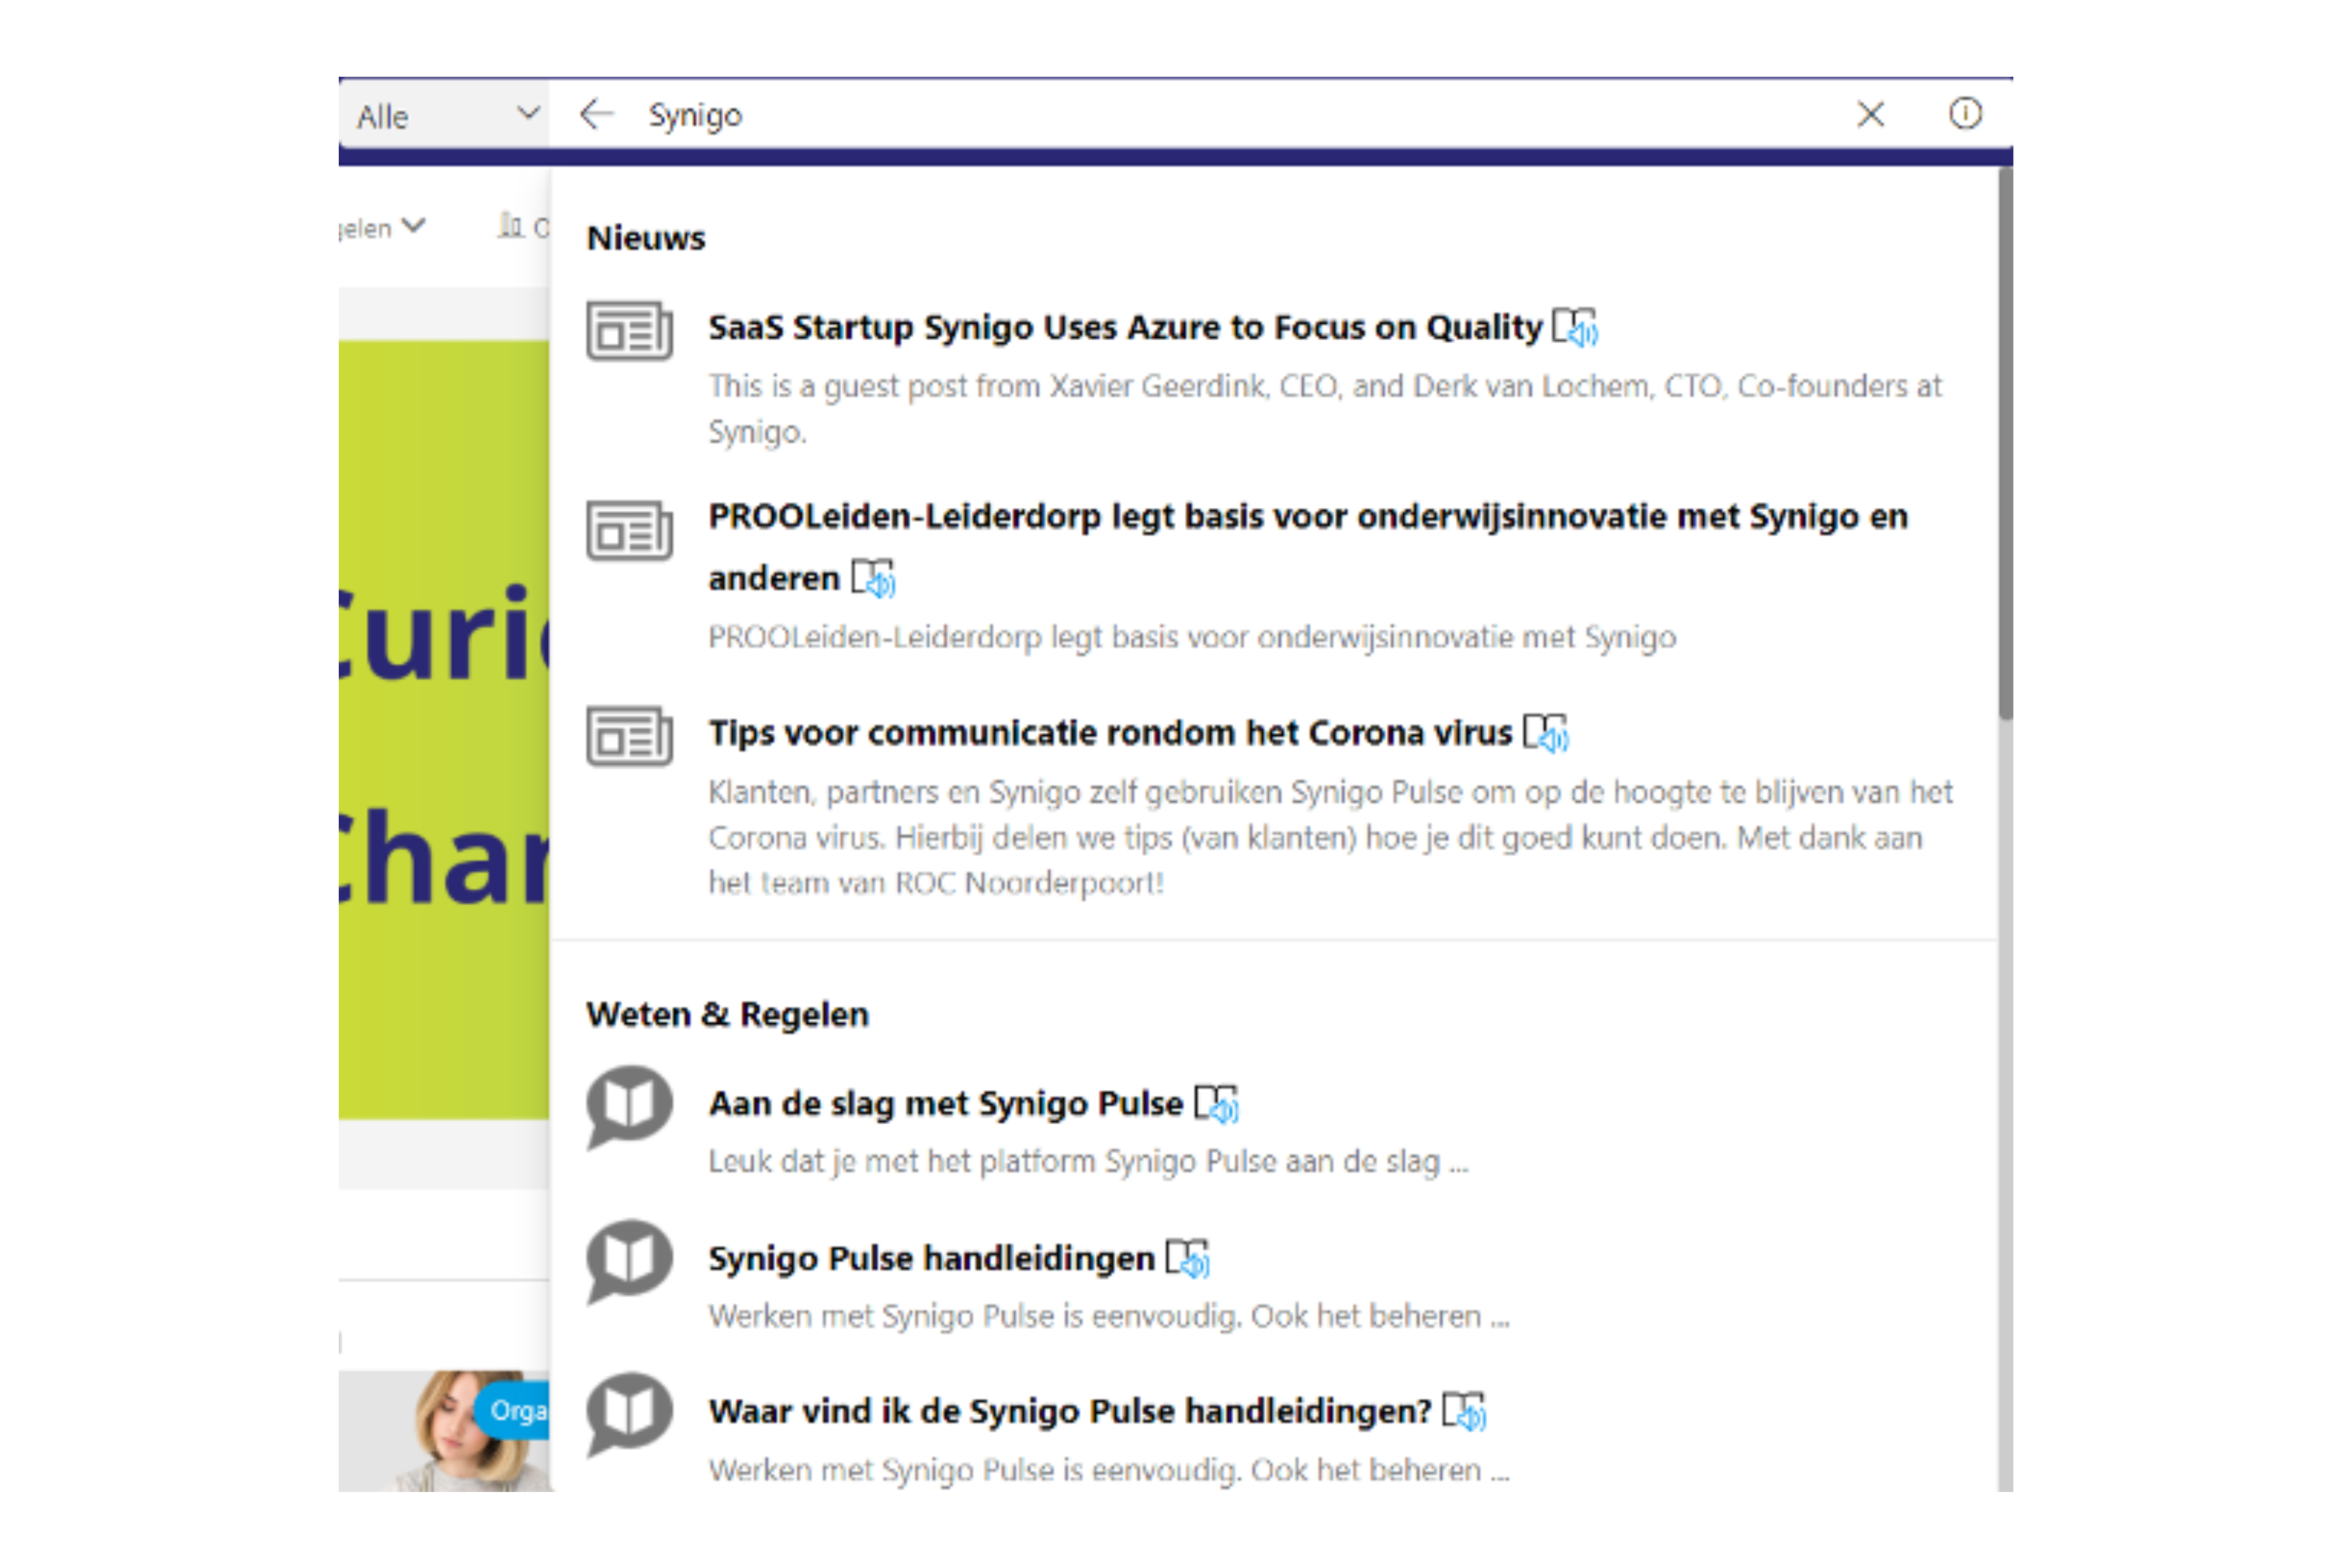Click the blue Orga tag on the background page
The width and height of the screenshot is (2352, 1568).
click(512, 1410)
